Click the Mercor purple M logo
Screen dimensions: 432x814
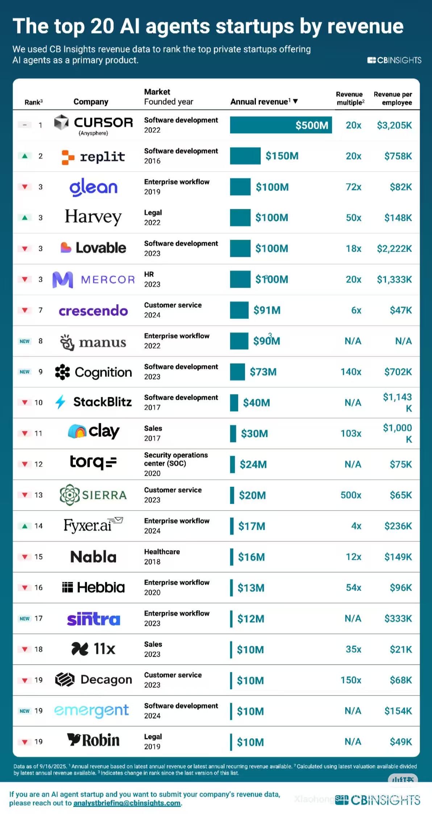[63, 280]
